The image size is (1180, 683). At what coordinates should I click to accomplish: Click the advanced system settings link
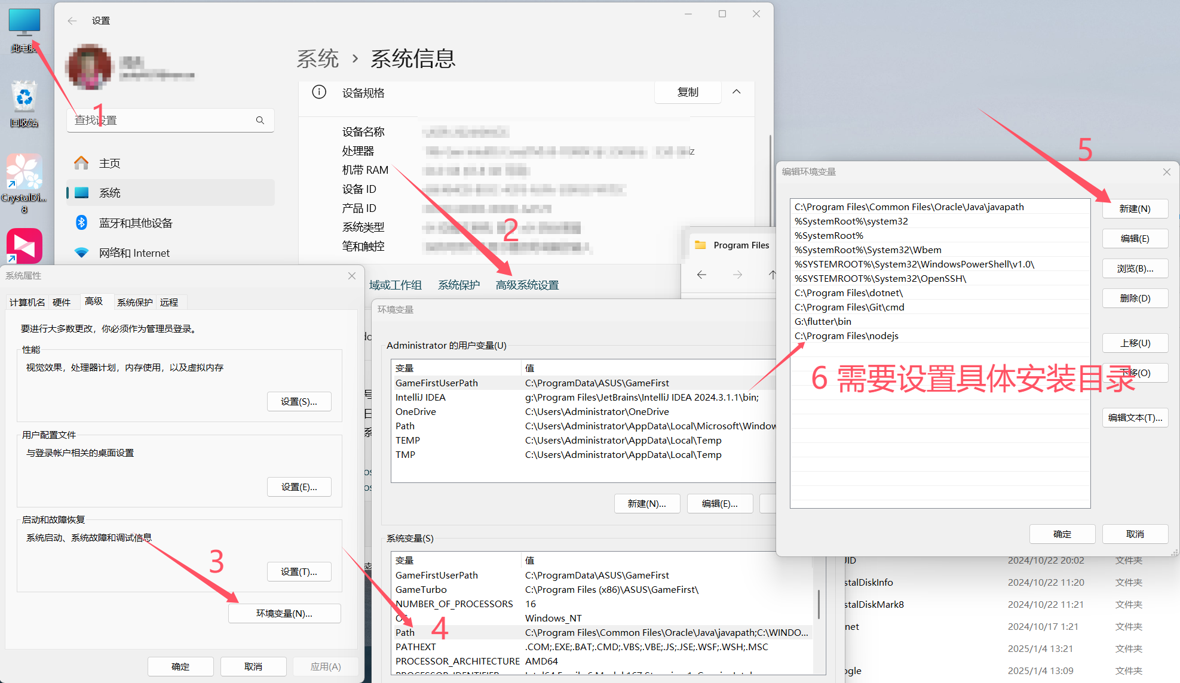[527, 285]
